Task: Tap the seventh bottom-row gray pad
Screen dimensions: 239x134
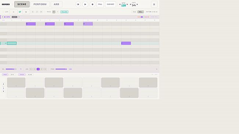Action: point(129,93)
